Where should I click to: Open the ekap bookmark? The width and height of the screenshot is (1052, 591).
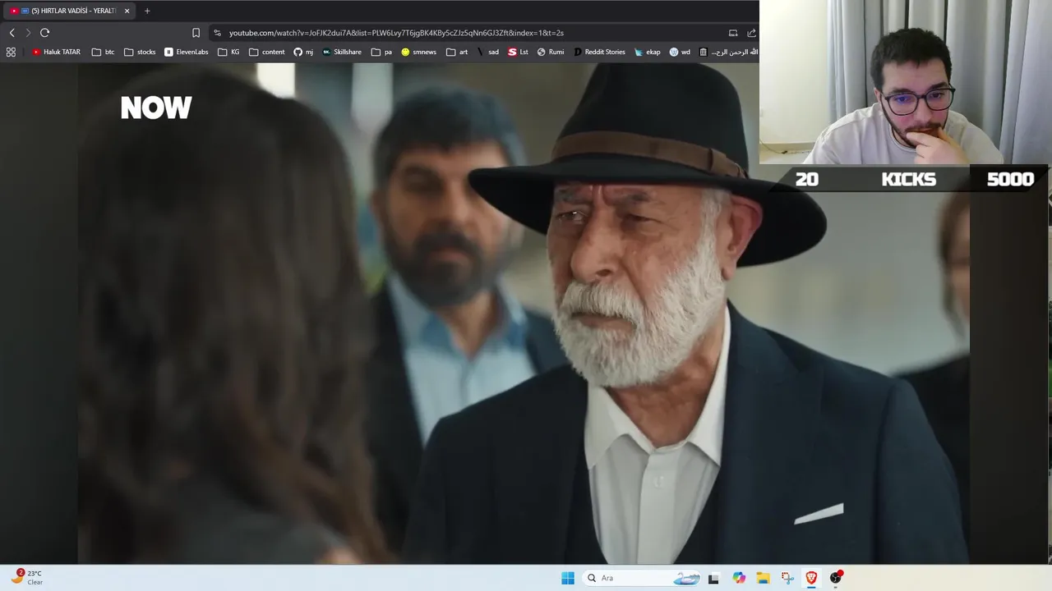point(647,52)
